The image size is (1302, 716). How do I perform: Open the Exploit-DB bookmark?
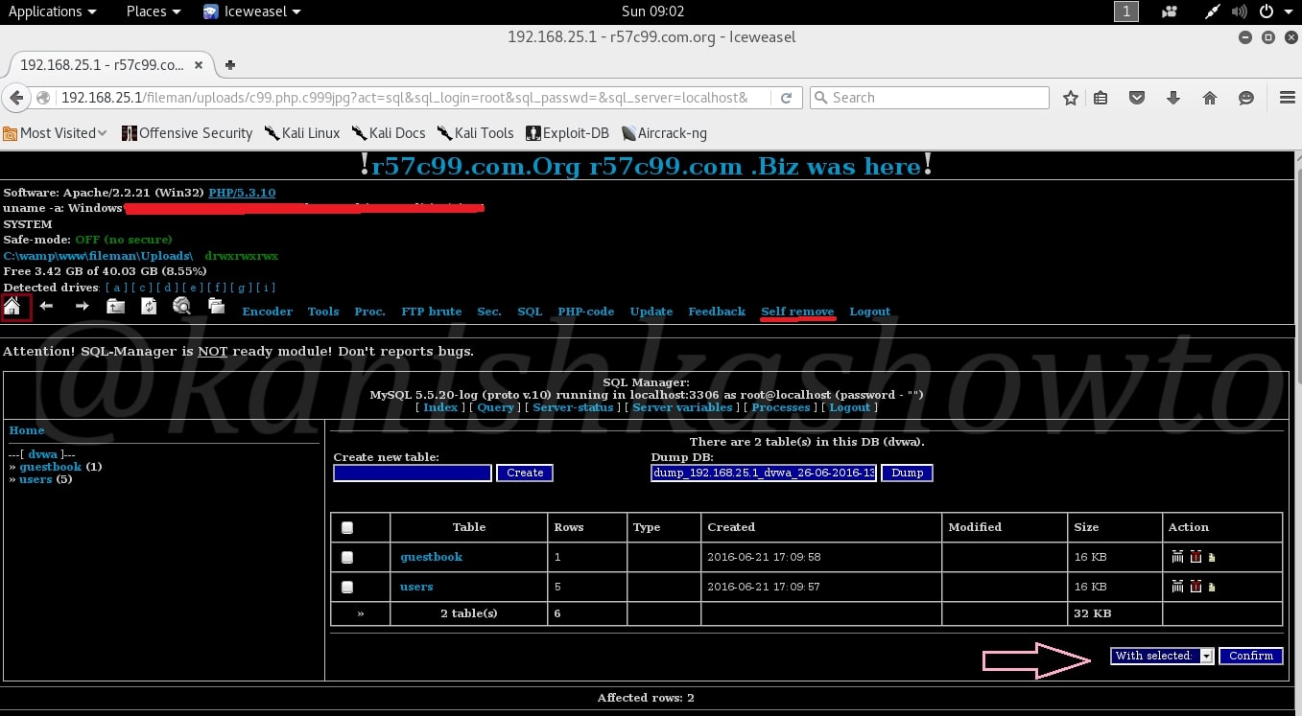click(568, 133)
